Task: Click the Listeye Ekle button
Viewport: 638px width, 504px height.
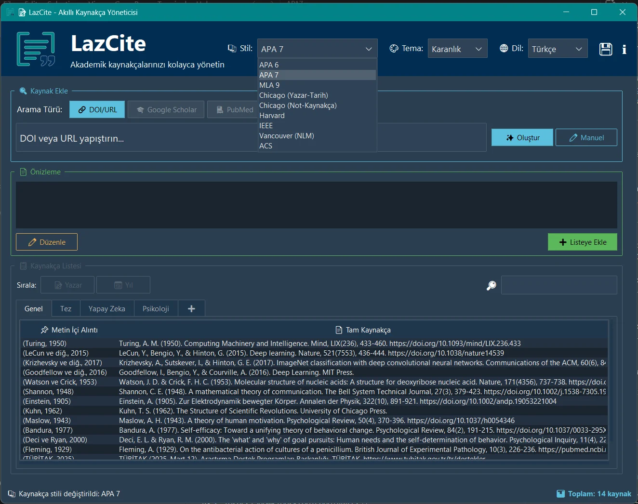Action: (583, 242)
